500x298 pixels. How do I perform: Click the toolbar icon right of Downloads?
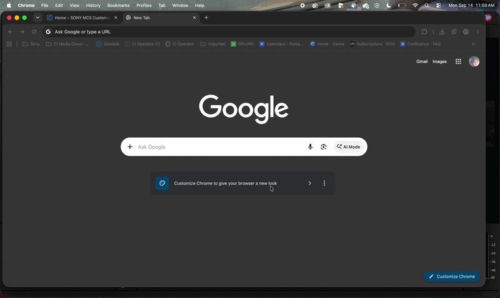[x=454, y=32]
